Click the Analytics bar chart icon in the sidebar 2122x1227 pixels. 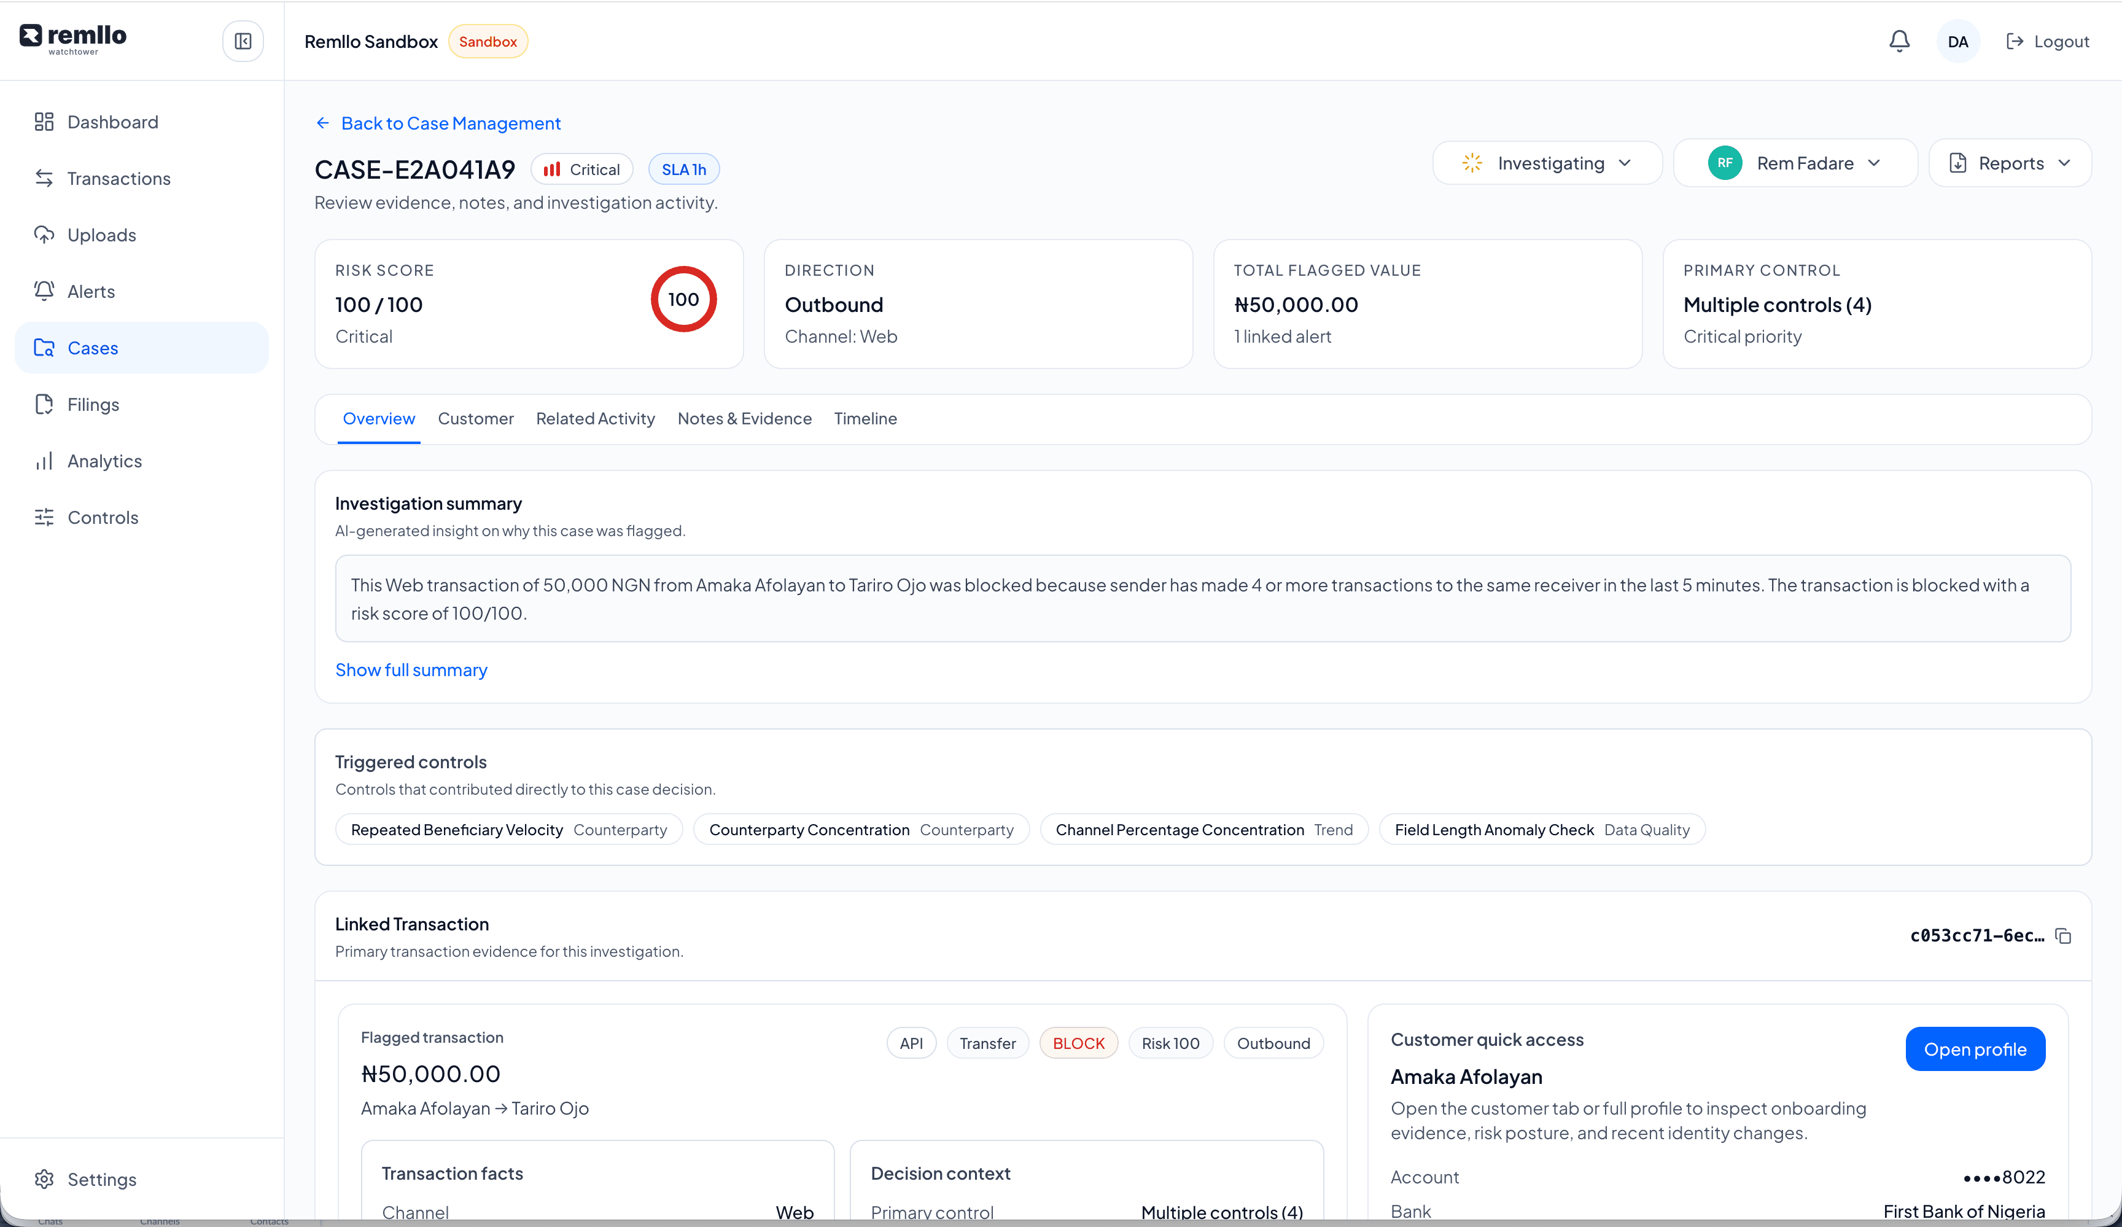44,461
